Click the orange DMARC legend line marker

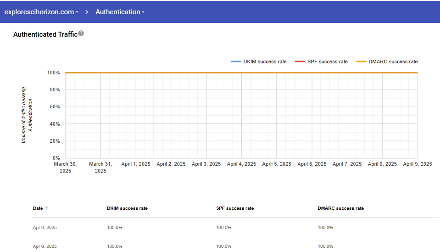[362, 62]
